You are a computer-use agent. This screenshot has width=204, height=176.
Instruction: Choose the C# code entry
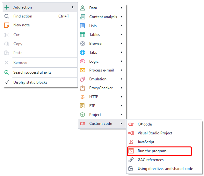(x=144, y=124)
